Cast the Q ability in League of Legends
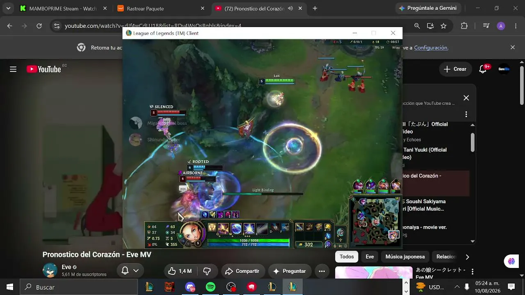The image size is (525, 295). coord(224,228)
